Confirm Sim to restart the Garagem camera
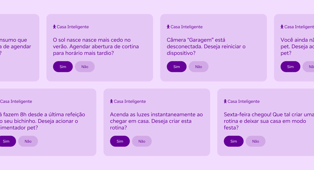The width and height of the screenshot is (314, 170). coord(177,66)
